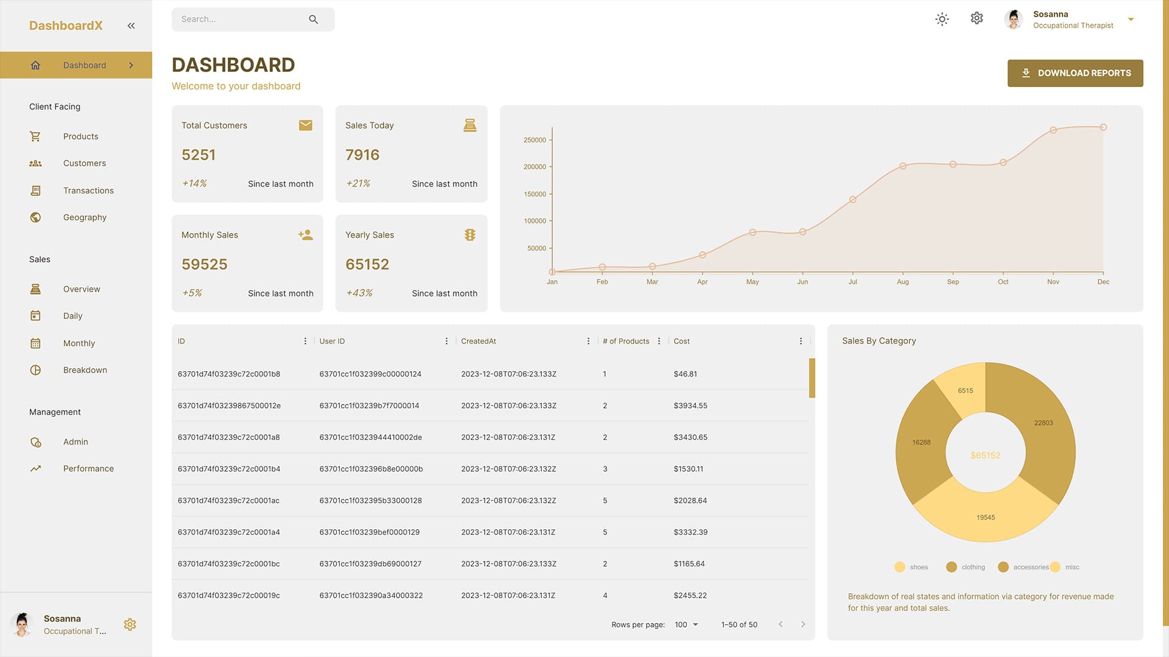Open Customers section via people icon
1169x657 pixels.
[x=35, y=163]
